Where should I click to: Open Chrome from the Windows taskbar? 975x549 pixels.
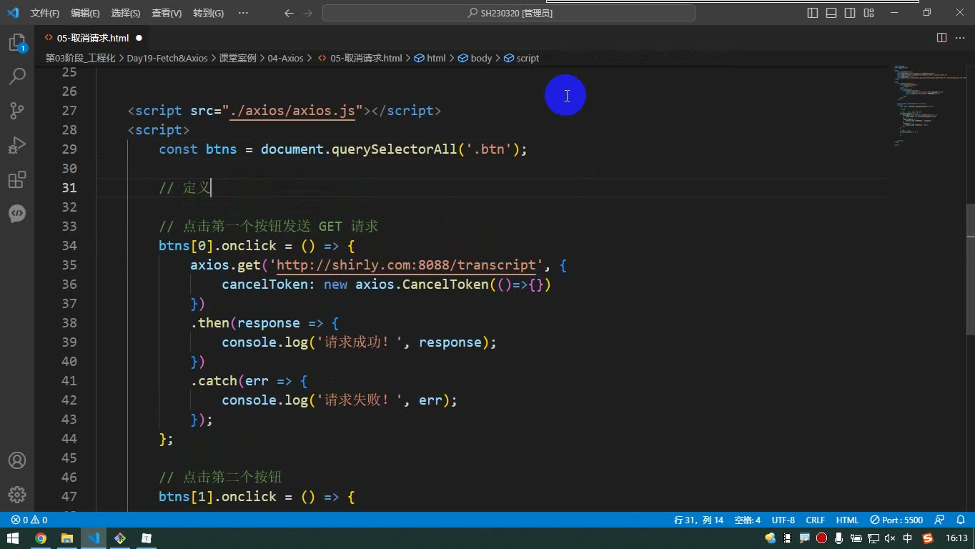tap(41, 538)
